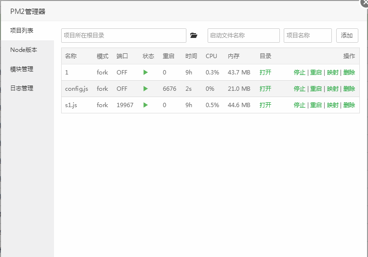Delete project 1 with 删除
This screenshot has width=368, height=257.
click(349, 73)
